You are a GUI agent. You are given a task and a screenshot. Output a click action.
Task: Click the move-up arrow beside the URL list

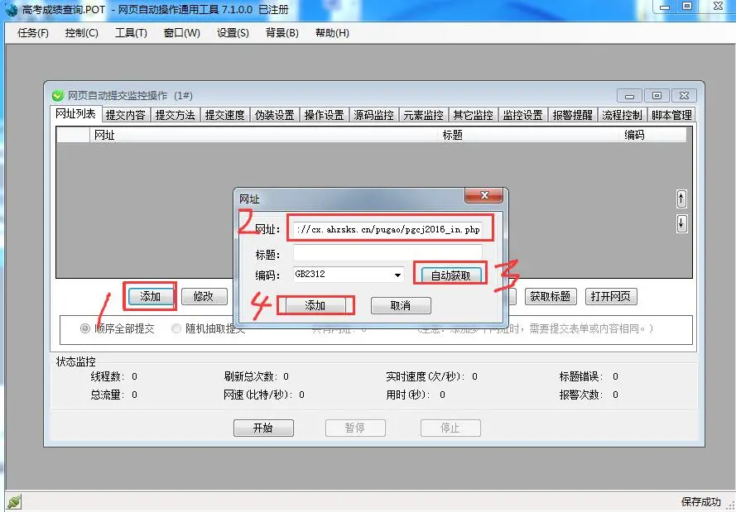pos(681,199)
